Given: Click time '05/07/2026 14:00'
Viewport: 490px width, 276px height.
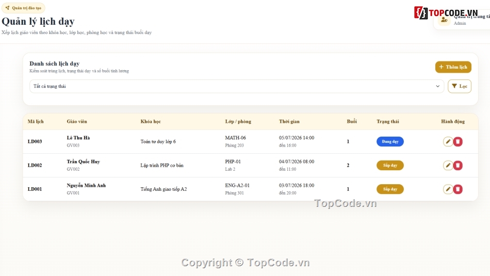Looking at the screenshot, I should coord(297,138).
